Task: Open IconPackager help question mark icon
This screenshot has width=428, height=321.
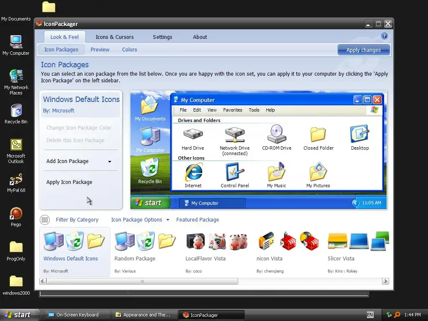Action: (385, 36)
